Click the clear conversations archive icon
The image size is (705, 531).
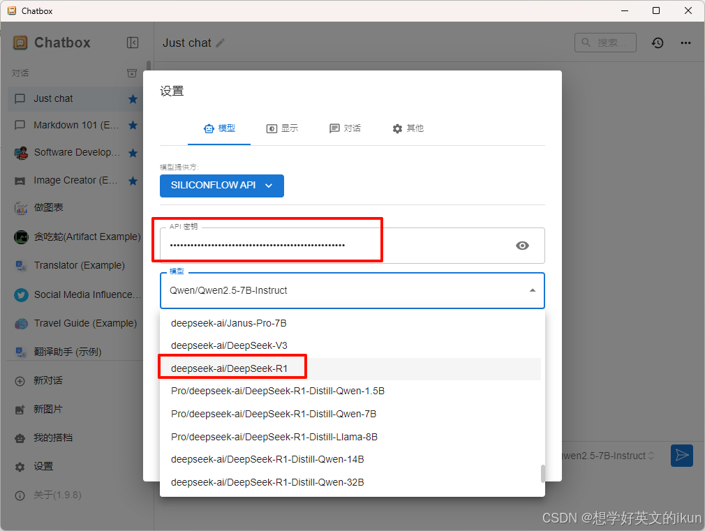132,73
